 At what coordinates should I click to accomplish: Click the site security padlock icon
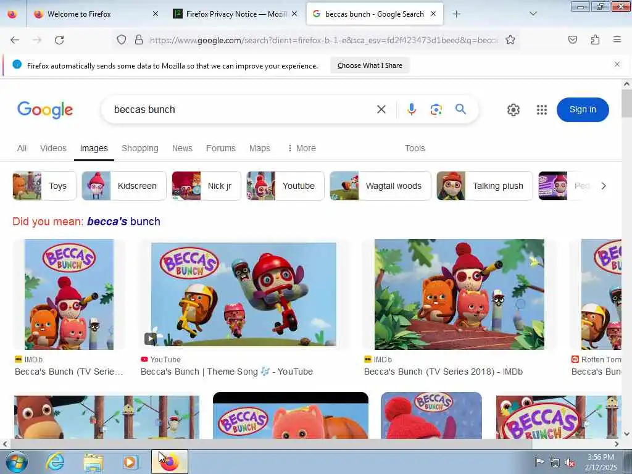139,40
